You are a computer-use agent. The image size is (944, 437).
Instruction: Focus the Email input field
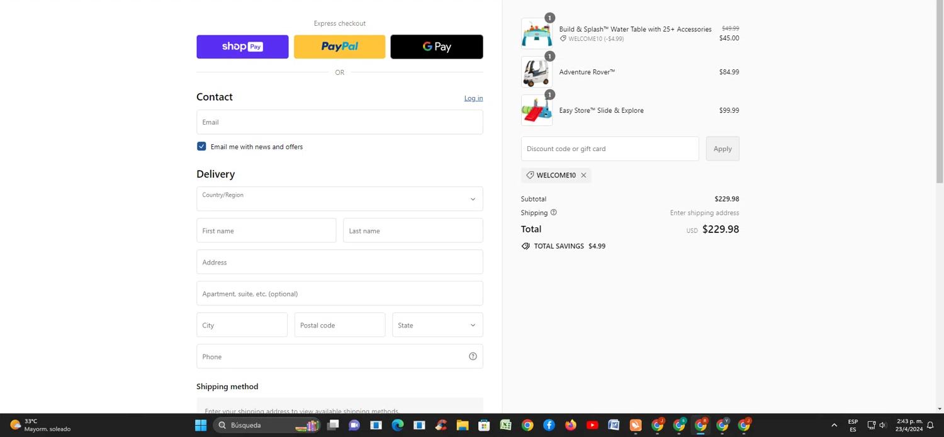pyautogui.click(x=339, y=122)
